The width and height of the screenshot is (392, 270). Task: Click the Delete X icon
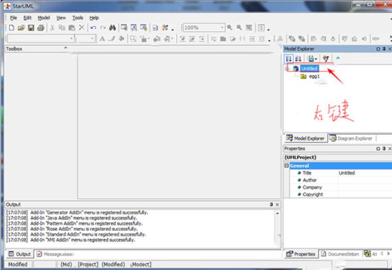[81, 27]
